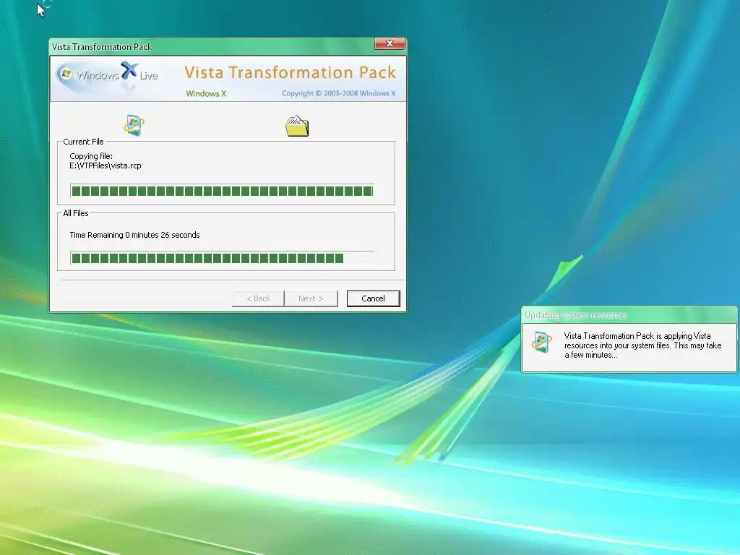Click the E:\VTPFiles\vista.rcp file path
The image size is (740, 555).
click(x=106, y=165)
